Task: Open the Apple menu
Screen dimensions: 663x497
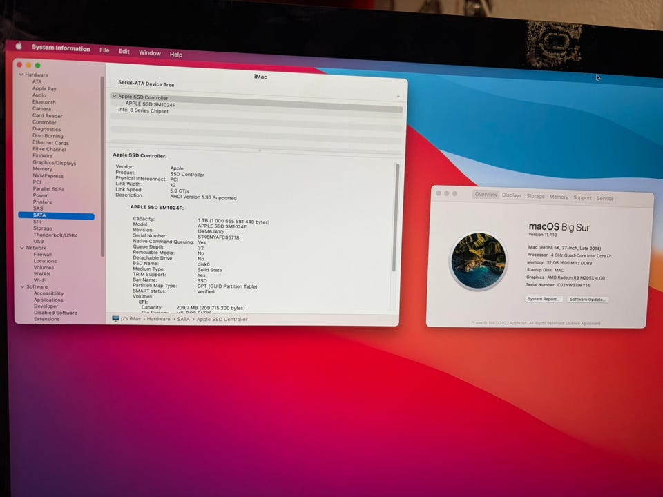Action: tap(19, 46)
